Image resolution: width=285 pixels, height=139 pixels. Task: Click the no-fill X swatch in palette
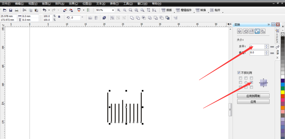[283, 34]
